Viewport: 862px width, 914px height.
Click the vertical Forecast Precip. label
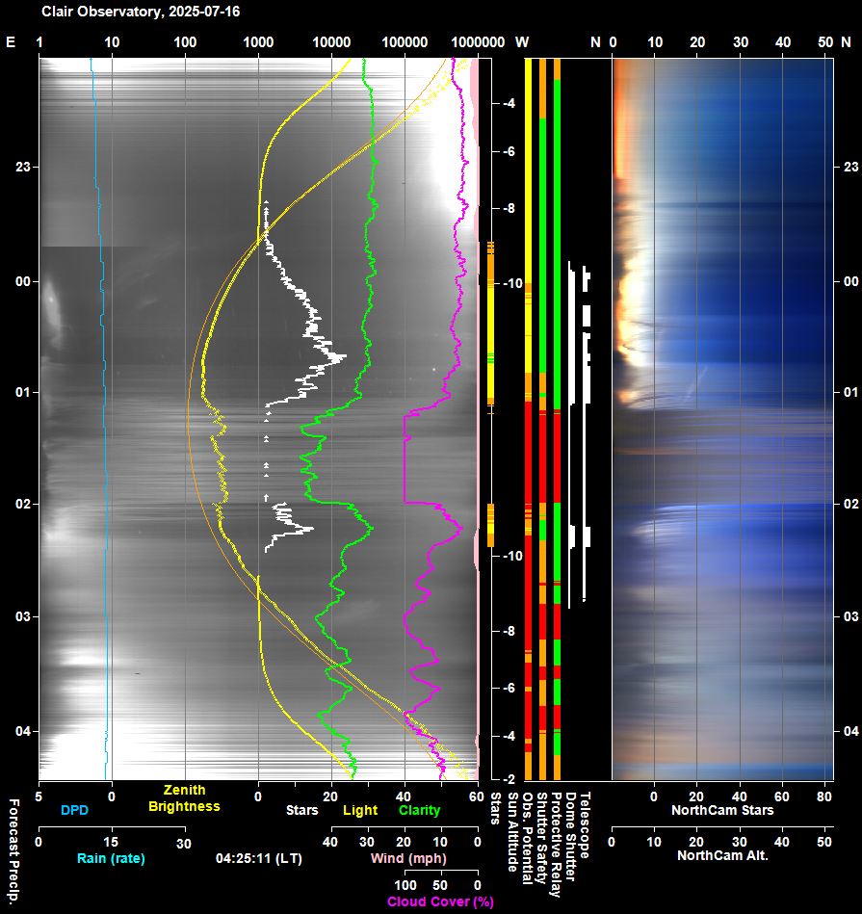tap(14, 850)
